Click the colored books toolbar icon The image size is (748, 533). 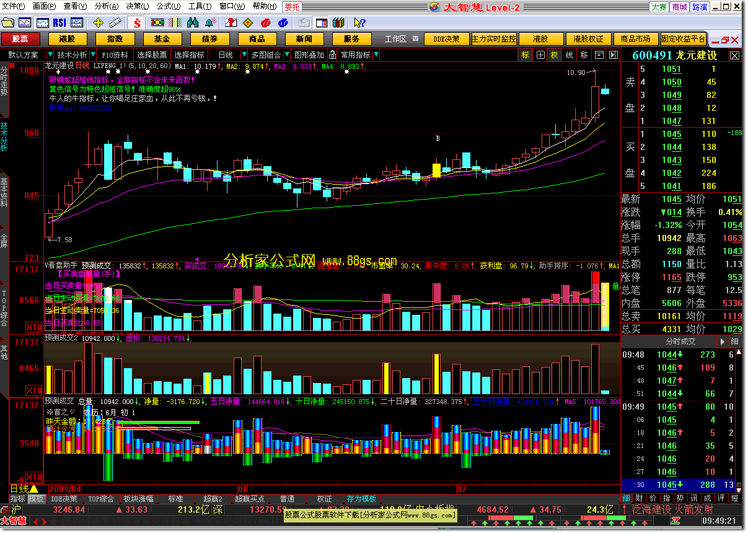pyautogui.click(x=338, y=23)
